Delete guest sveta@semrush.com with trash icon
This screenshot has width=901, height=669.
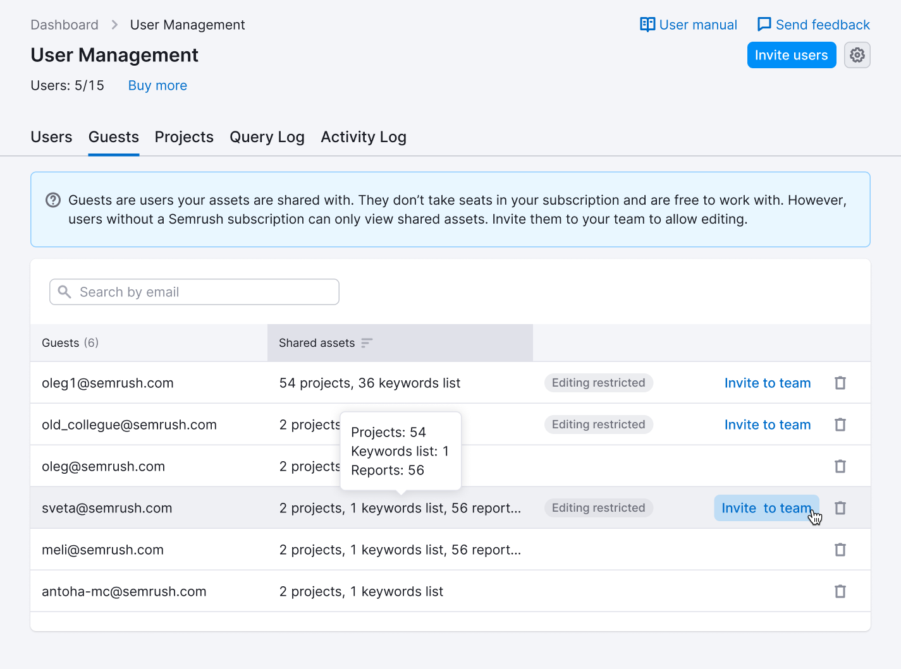(x=840, y=508)
